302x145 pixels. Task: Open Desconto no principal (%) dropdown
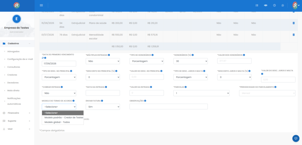coord(103,77)
